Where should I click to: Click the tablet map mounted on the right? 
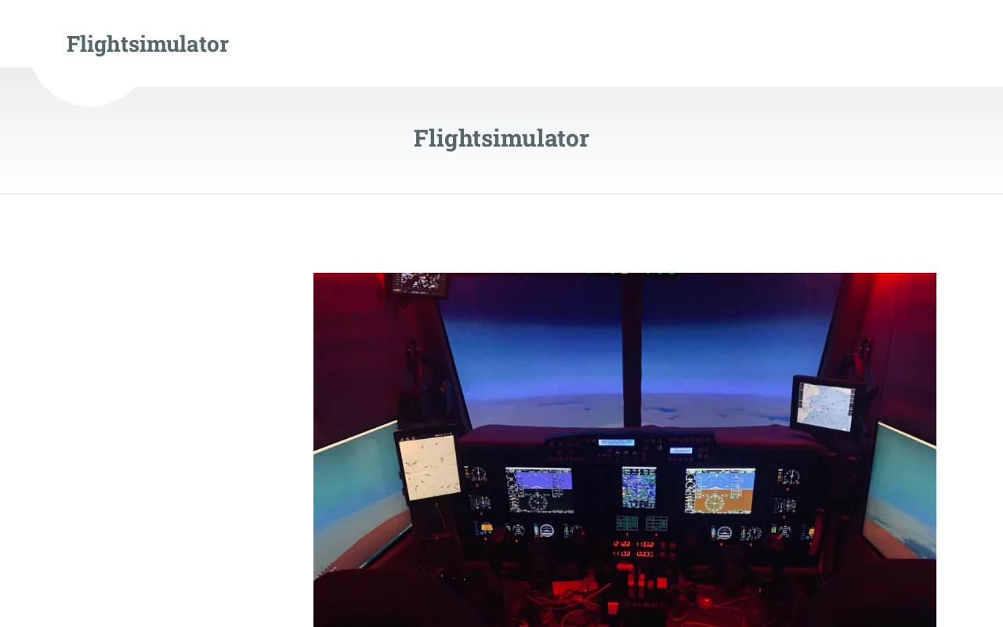pos(827,407)
